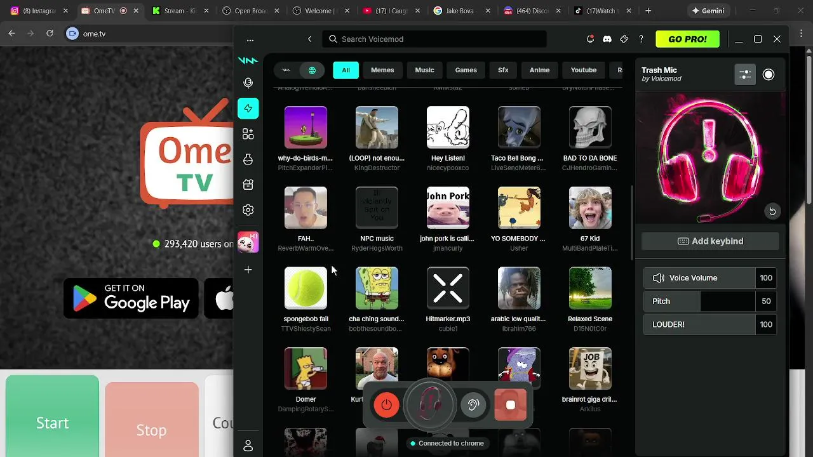The image size is (813, 457).
Task: Play the BAD TO DA BONE sound
Action: [x=590, y=128]
